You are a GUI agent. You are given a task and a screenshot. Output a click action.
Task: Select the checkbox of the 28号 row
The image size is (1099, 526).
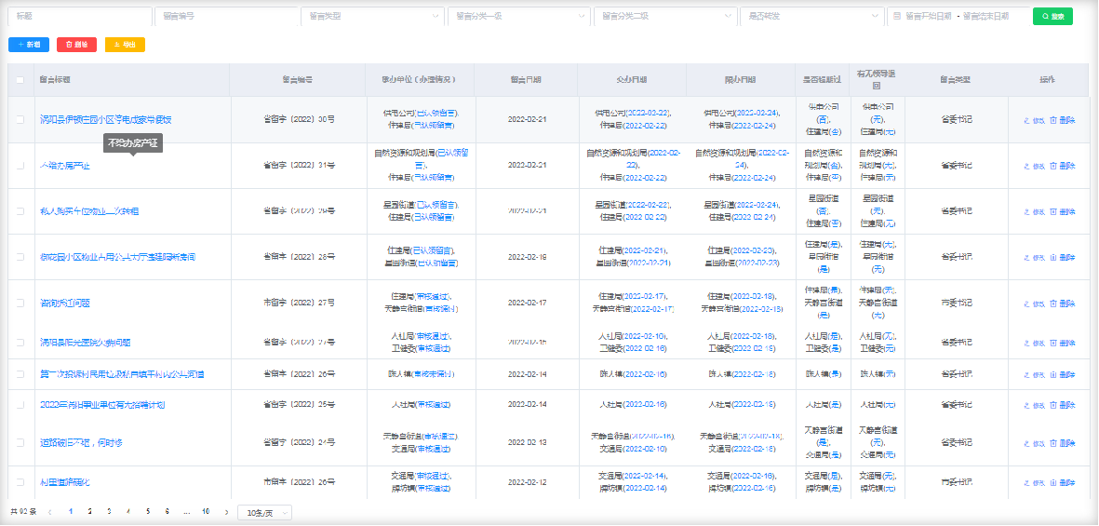[x=20, y=257]
